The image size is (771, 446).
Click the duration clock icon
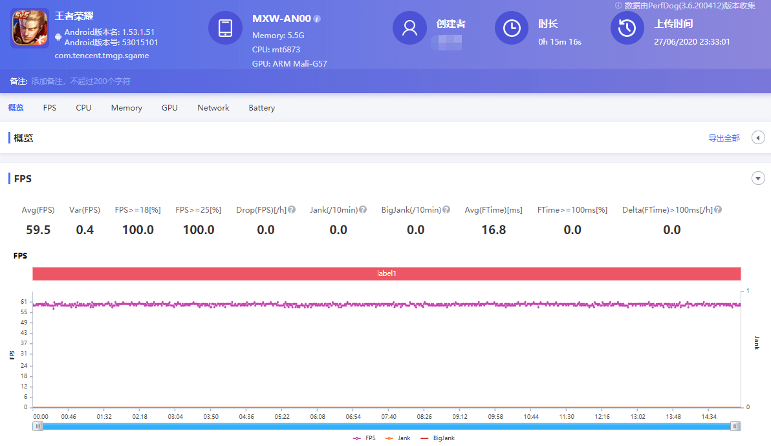pos(512,28)
